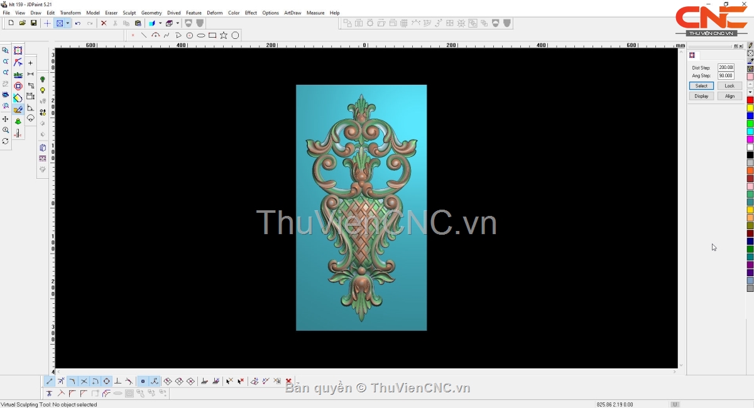Select the spline curve tool
Image resolution: width=754 pixels, height=408 pixels.
(x=167, y=35)
